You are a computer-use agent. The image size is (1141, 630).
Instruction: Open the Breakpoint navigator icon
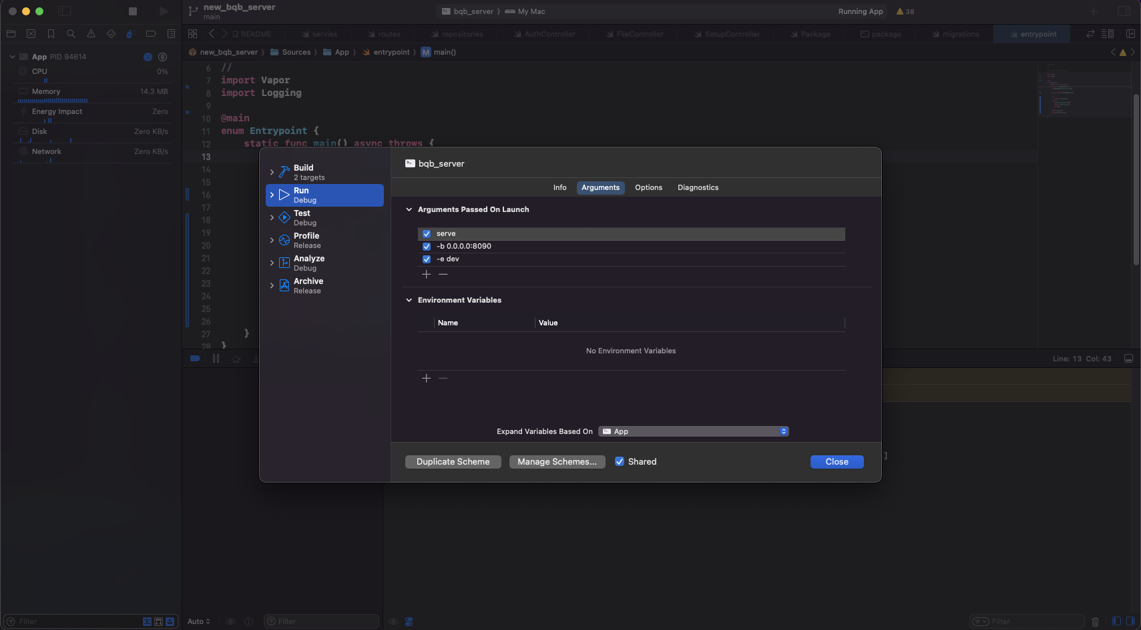(x=151, y=33)
